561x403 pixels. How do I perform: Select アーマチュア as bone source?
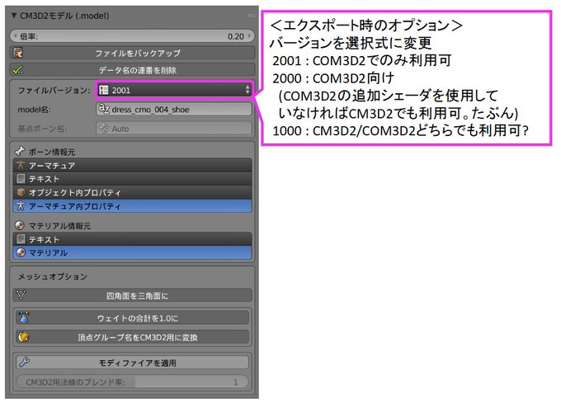coord(132,166)
